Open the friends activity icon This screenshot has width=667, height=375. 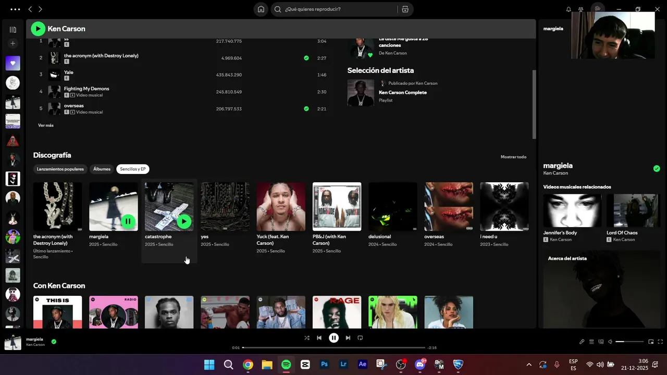point(581,9)
